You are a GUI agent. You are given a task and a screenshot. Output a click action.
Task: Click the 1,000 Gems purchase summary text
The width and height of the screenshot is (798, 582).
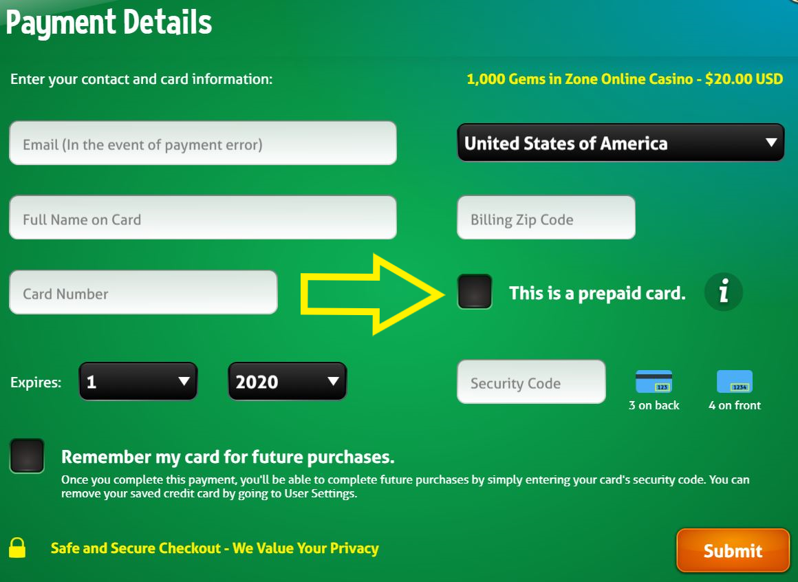[x=625, y=79]
